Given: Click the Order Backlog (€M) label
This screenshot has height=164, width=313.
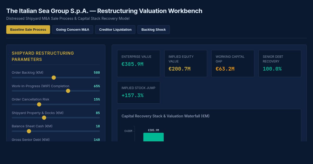Looking at the screenshot, I should coord(28,73).
